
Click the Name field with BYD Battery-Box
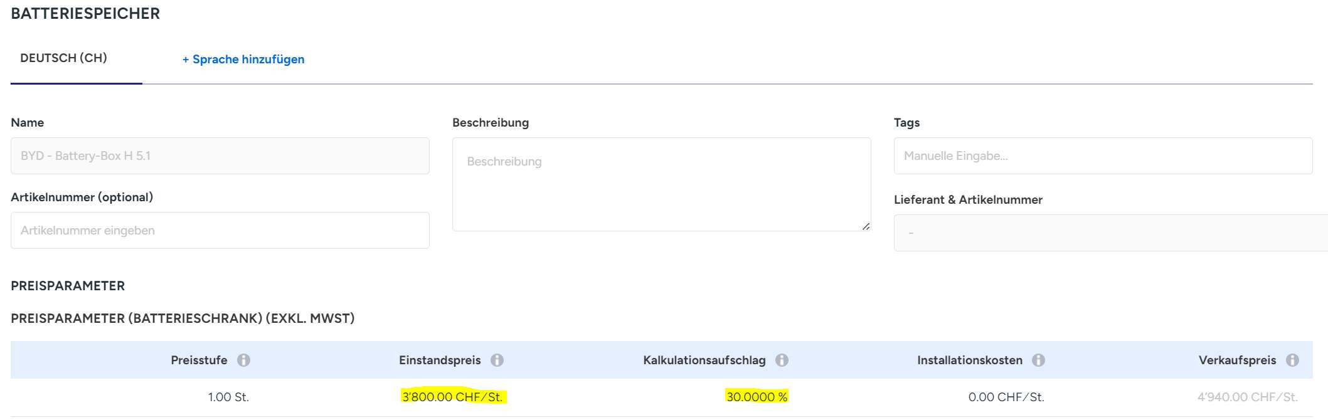pos(220,156)
